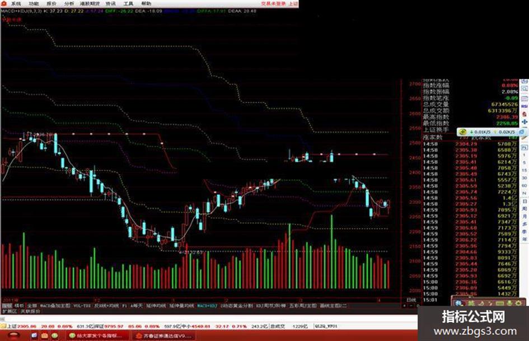Click the RSI sidebar icon

click(x=525, y=106)
